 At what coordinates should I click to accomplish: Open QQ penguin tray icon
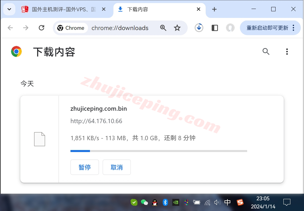pyautogui.click(x=155, y=202)
